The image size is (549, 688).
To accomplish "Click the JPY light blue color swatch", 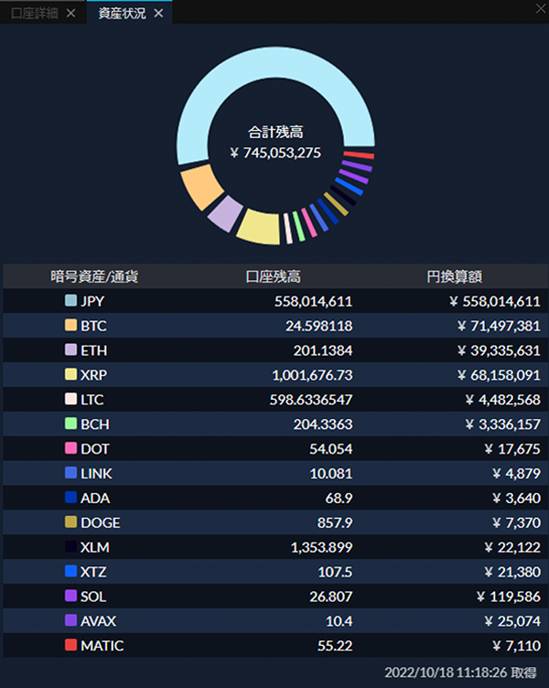I will (x=70, y=301).
